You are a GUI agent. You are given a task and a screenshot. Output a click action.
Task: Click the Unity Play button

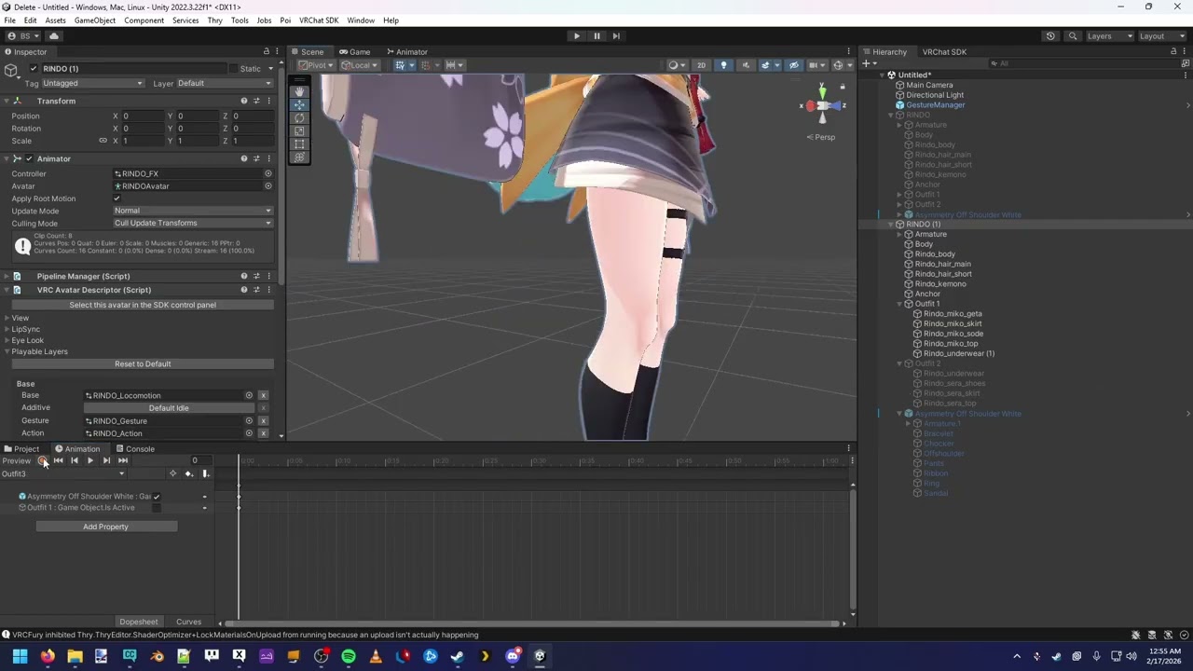(577, 36)
